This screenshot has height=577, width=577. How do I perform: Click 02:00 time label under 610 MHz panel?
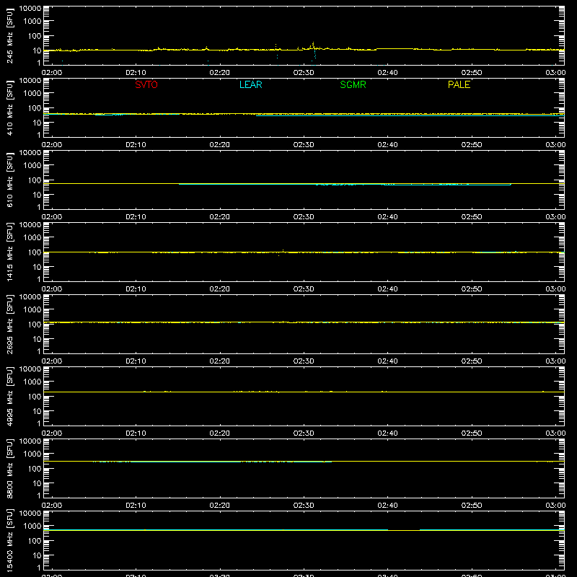point(52,217)
